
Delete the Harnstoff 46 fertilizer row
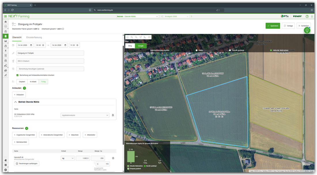[x=113, y=158]
